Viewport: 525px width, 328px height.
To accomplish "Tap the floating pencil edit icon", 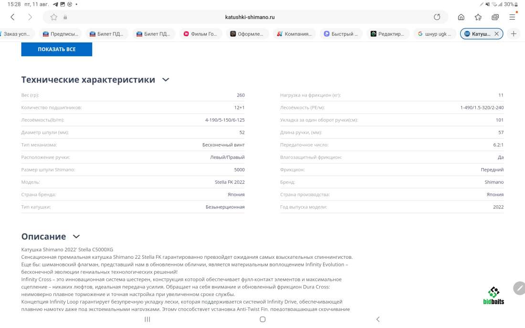I will coord(519,288).
